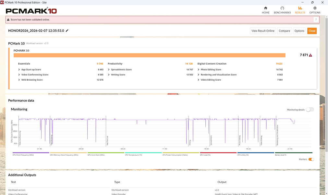The width and height of the screenshot is (328, 195).
Task: Select the CPU Temperature legend color bar
Action: click(x=143, y=153)
